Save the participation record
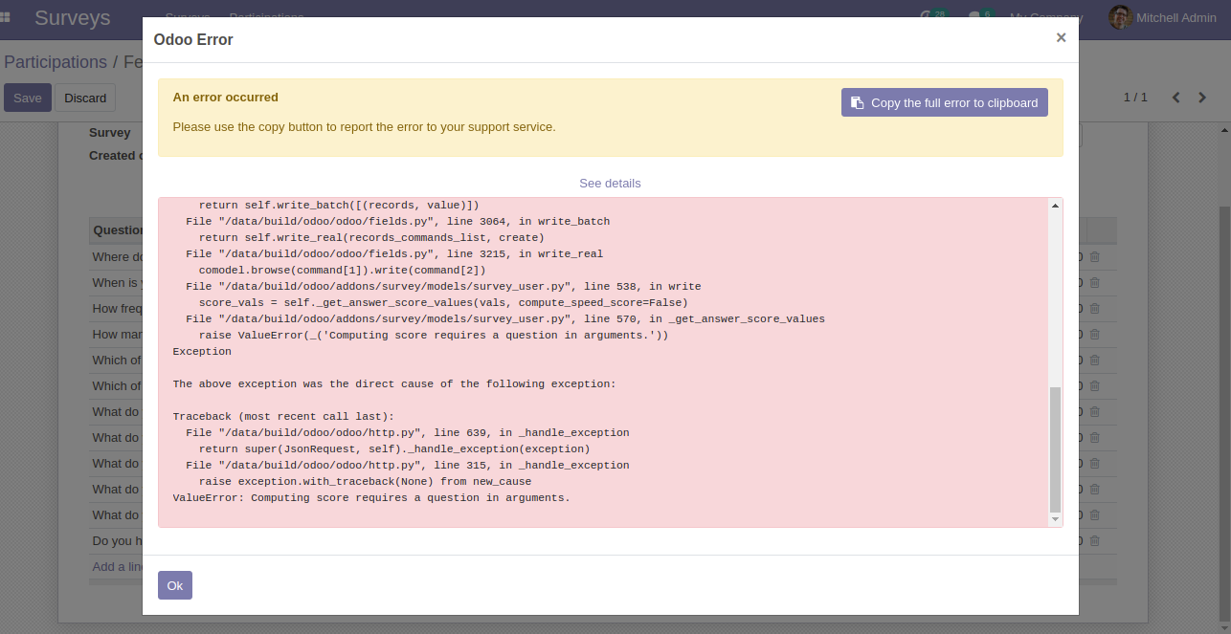The height and width of the screenshot is (634, 1231). 27,97
